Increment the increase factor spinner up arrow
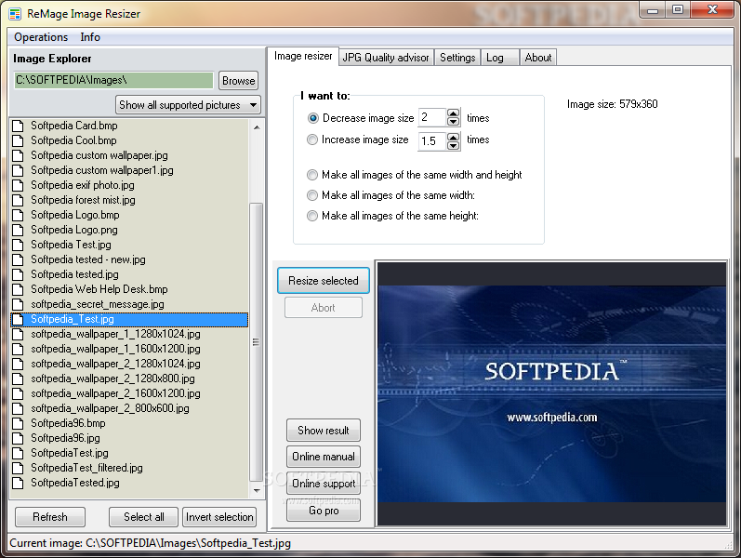The width and height of the screenshot is (741, 558). 453,137
